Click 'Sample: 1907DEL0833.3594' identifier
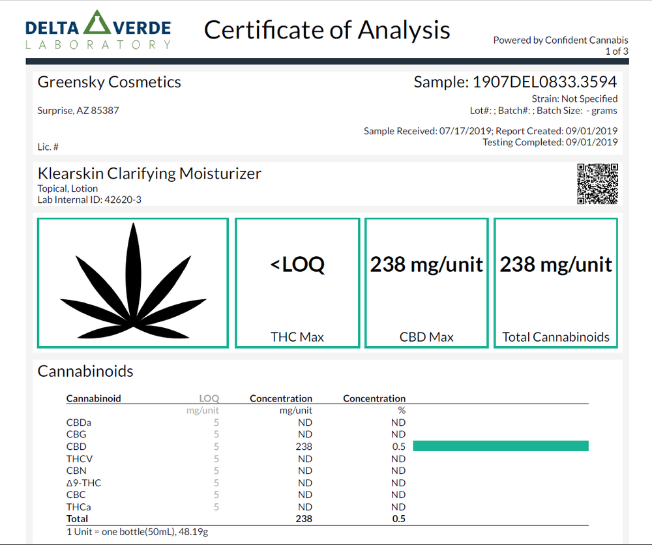The image size is (652, 545). click(x=515, y=82)
